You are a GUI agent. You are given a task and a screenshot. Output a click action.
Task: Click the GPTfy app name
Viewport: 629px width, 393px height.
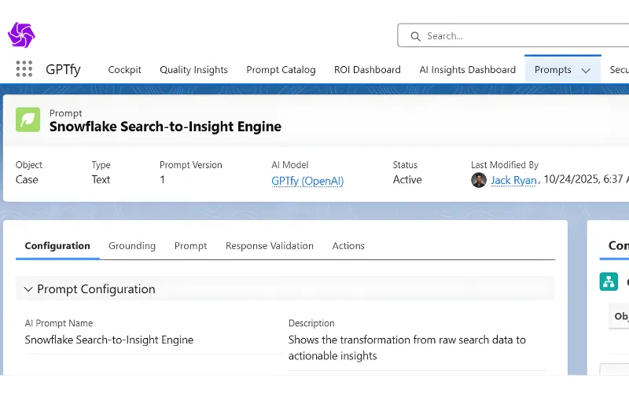[63, 69]
